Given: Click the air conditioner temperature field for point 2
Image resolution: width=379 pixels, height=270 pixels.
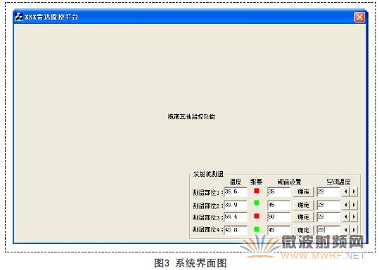Looking at the screenshot, I should (x=328, y=205).
